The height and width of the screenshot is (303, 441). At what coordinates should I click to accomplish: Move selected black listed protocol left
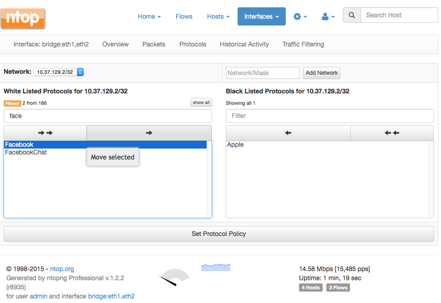pos(288,133)
